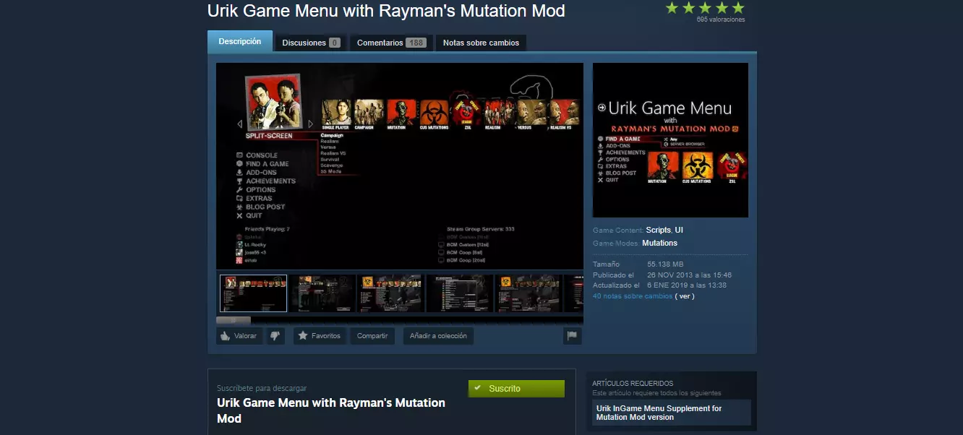Click the five-star rating display
963x435 pixels.
(x=705, y=8)
